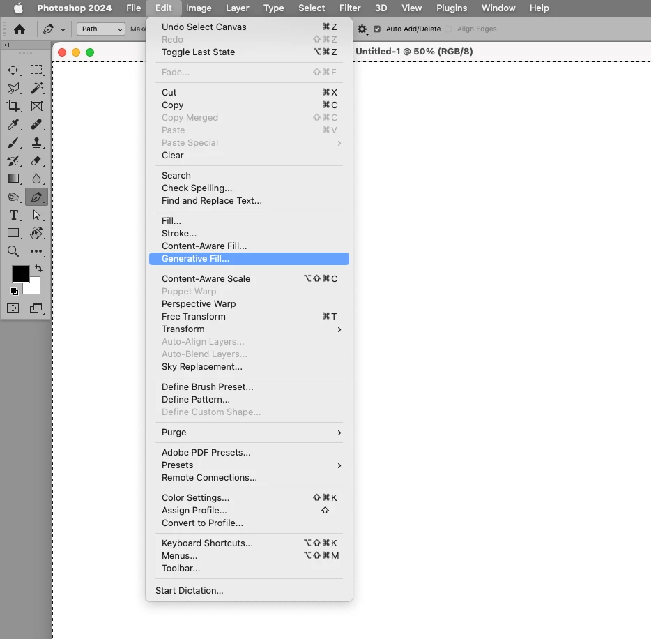Open the Help menu
This screenshot has width=651, height=639.
(539, 8)
